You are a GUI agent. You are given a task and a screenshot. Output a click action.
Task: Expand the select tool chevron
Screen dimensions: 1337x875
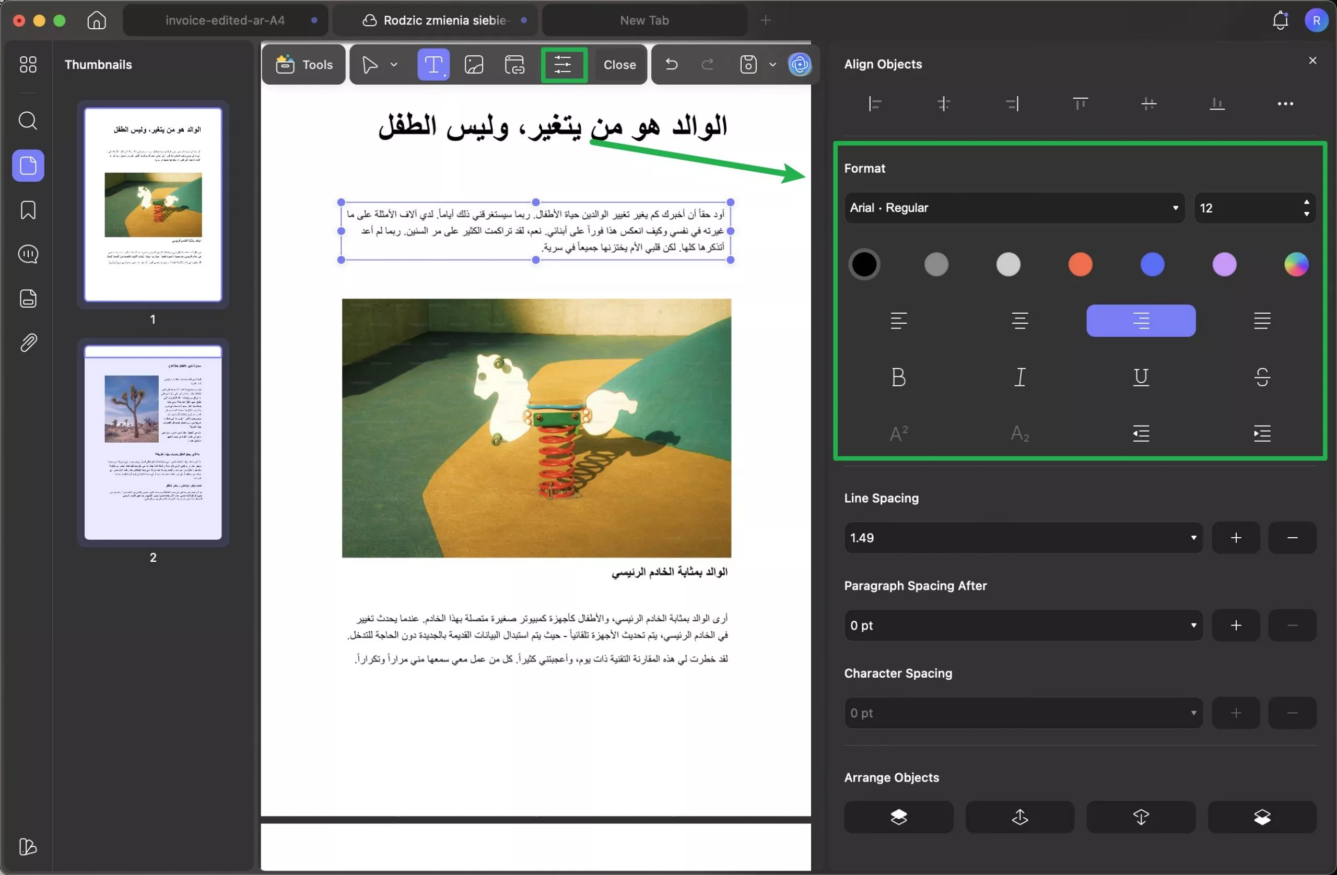394,65
